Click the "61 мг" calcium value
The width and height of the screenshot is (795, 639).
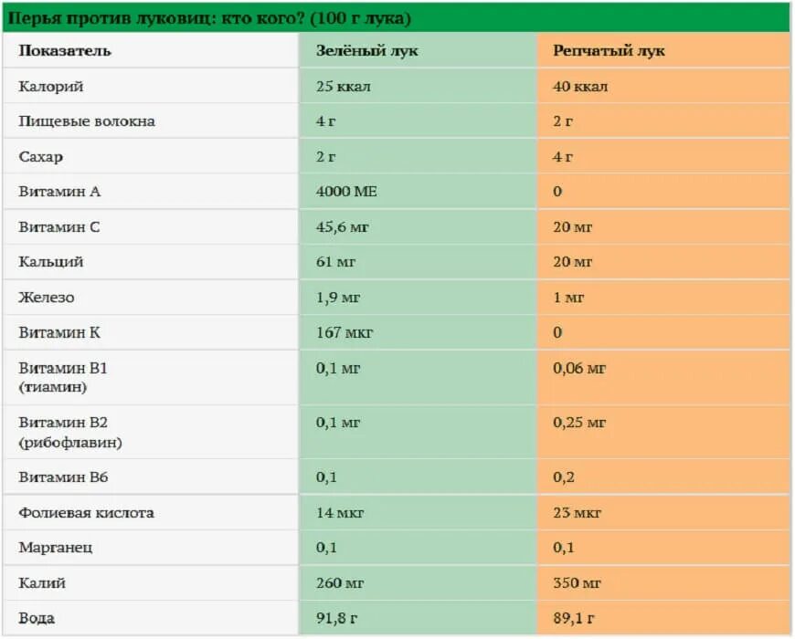[x=336, y=262]
